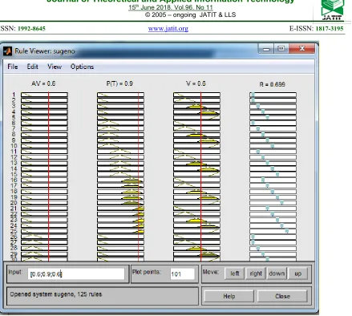This screenshot has height=316, width=352.
Task: Close the Rule Viewer window with X
Action: [302, 49]
